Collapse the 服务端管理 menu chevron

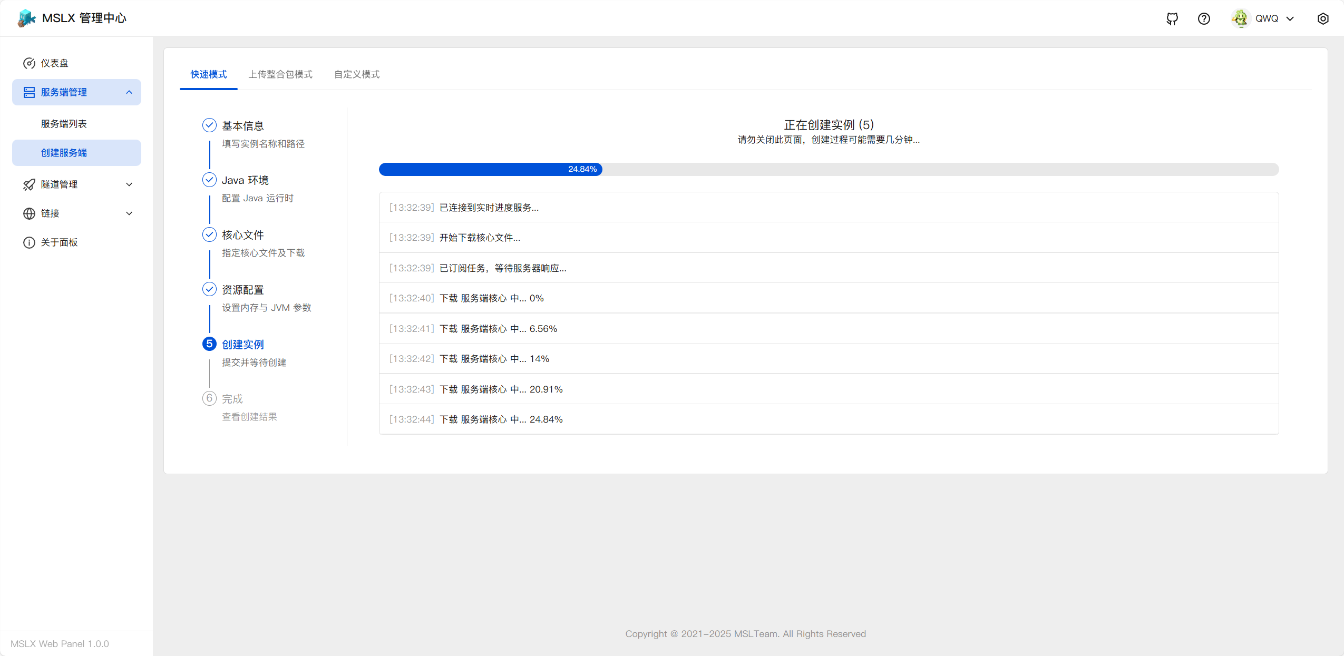click(129, 92)
